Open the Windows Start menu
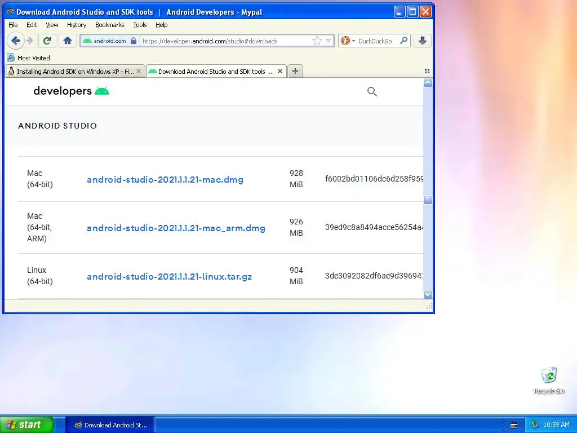The width and height of the screenshot is (577, 433). [x=27, y=425]
